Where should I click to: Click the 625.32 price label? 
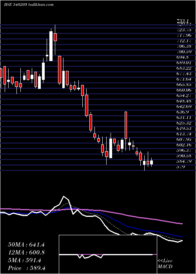(x=184, y=123)
